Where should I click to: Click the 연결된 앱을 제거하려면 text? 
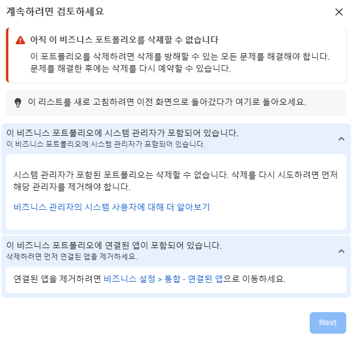(x=57, y=279)
